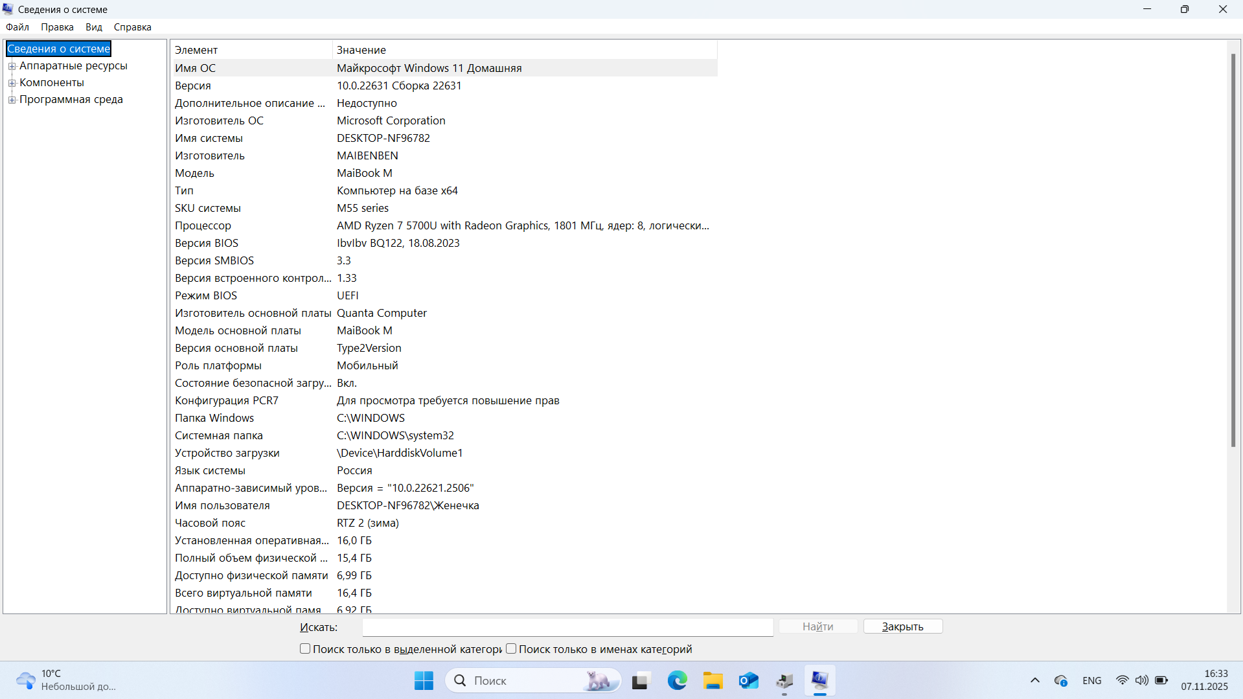This screenshot has height=699, width=1243.
Task: Select the Всего виртуальной памяти row
Action: click(445, 593)
